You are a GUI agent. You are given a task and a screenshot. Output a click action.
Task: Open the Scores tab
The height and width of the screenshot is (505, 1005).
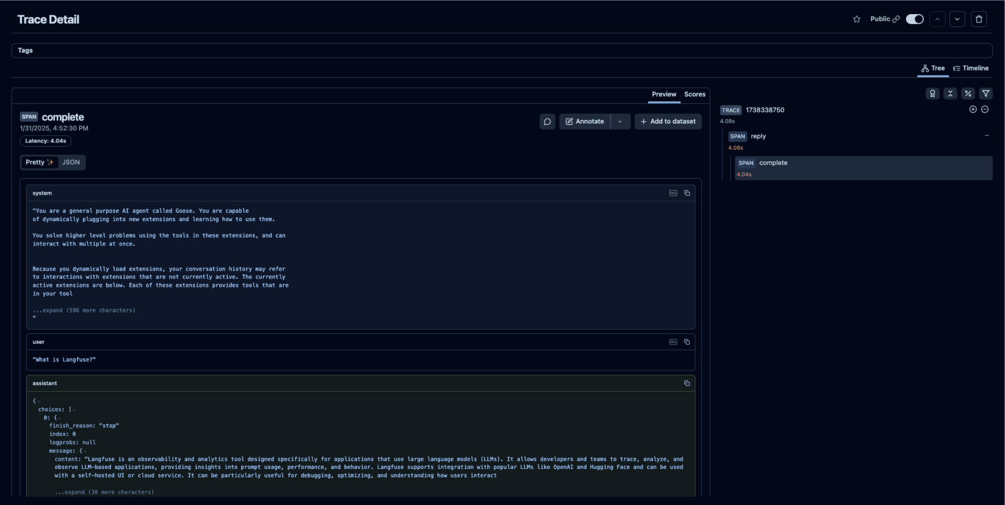[695, 94]
